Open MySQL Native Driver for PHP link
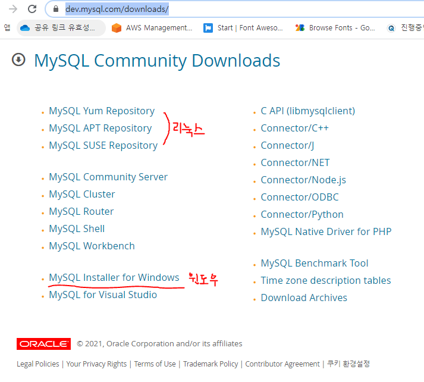The height and width of the screenshot is (382, 424). pos(326,232)
